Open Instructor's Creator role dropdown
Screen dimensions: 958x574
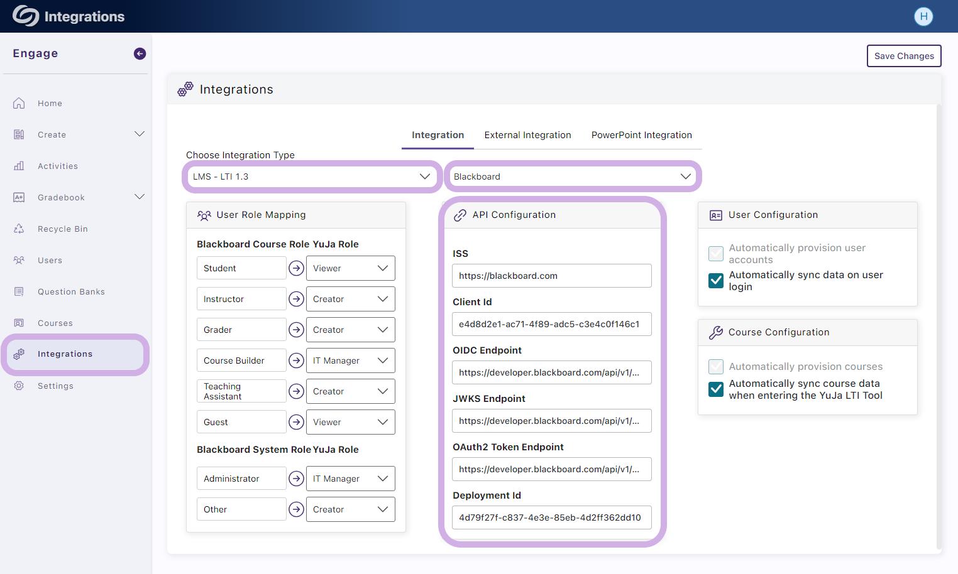tap(350, 299)
